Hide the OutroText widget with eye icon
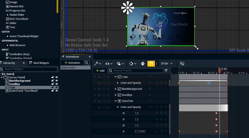Viewport: 249px width, 138px height. click(57, 91)
